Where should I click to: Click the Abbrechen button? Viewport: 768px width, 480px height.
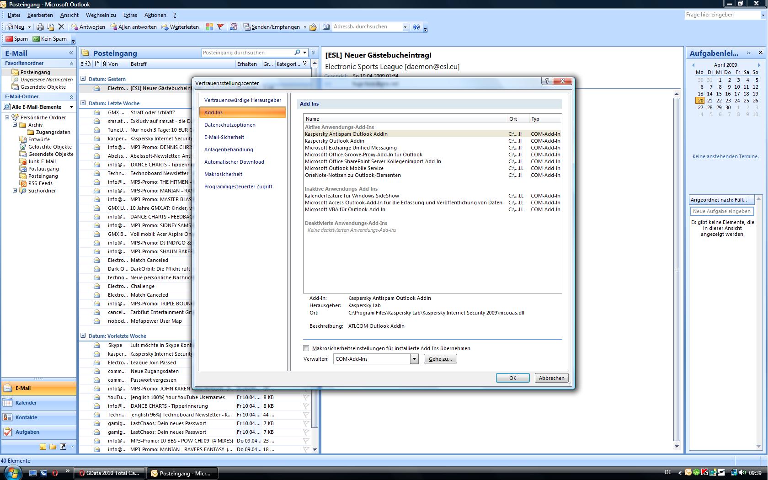(x=552, y=378)
